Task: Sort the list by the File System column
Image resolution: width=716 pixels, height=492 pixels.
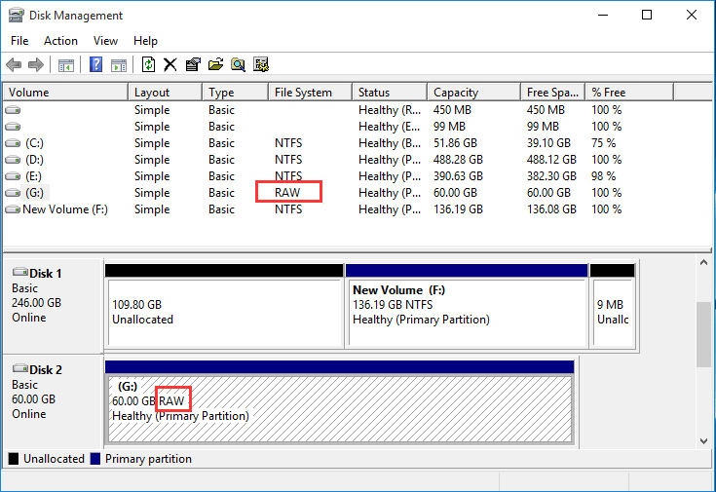Action: 303,93
